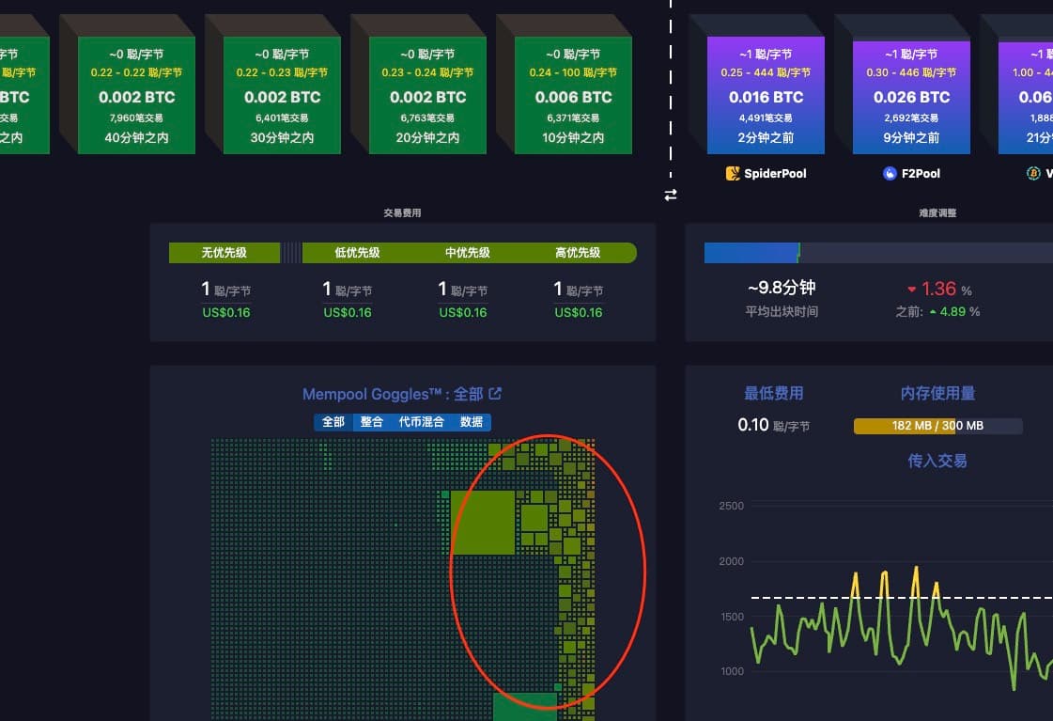Open the F2Pool mined block 0.026 BTC
1053x721 pixels.
tap(911, 95)
